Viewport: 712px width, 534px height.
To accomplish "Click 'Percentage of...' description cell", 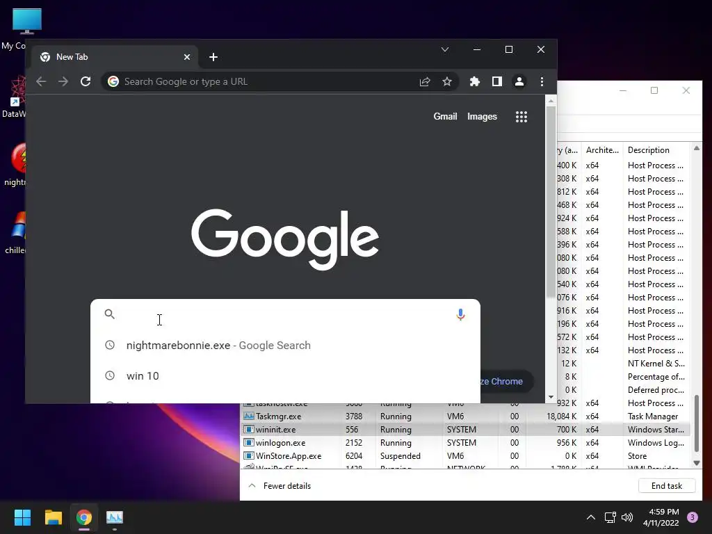I will click(656, 377).
